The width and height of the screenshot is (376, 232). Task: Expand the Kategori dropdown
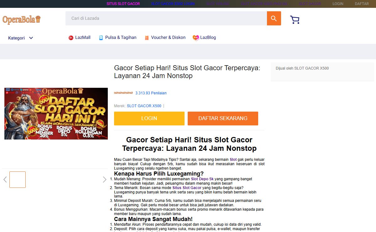tap(21, 38)
